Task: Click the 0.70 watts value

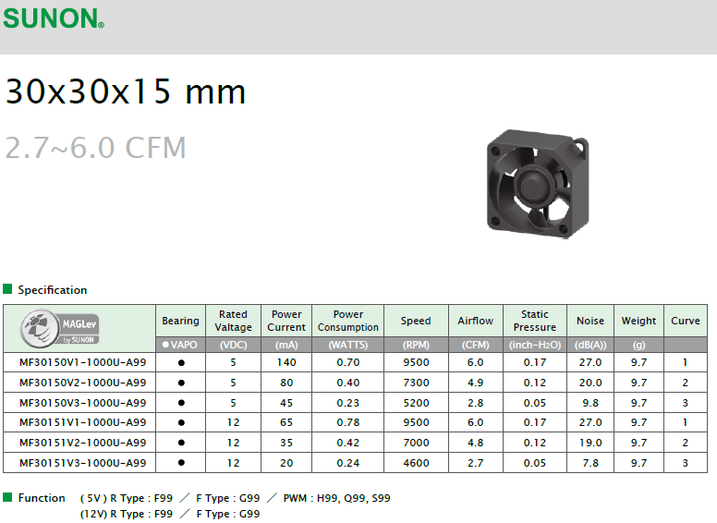Action: point(348,362)
